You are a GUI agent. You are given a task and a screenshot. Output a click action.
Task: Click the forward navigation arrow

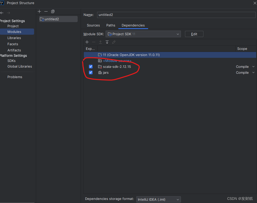(x=8, y=13)
